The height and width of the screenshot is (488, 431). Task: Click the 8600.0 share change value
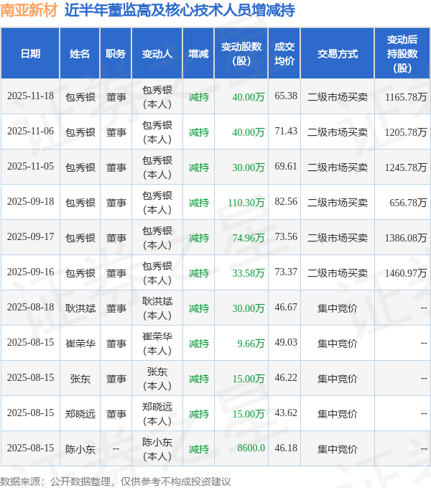251,448
